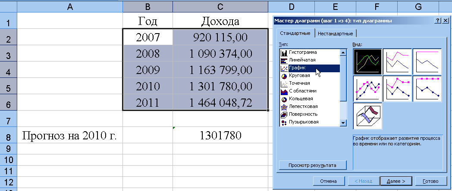Choose the Кольцевая doughnut chart icon
The height and width of the screenshot is (191, 452).
(x=284, y=99)
